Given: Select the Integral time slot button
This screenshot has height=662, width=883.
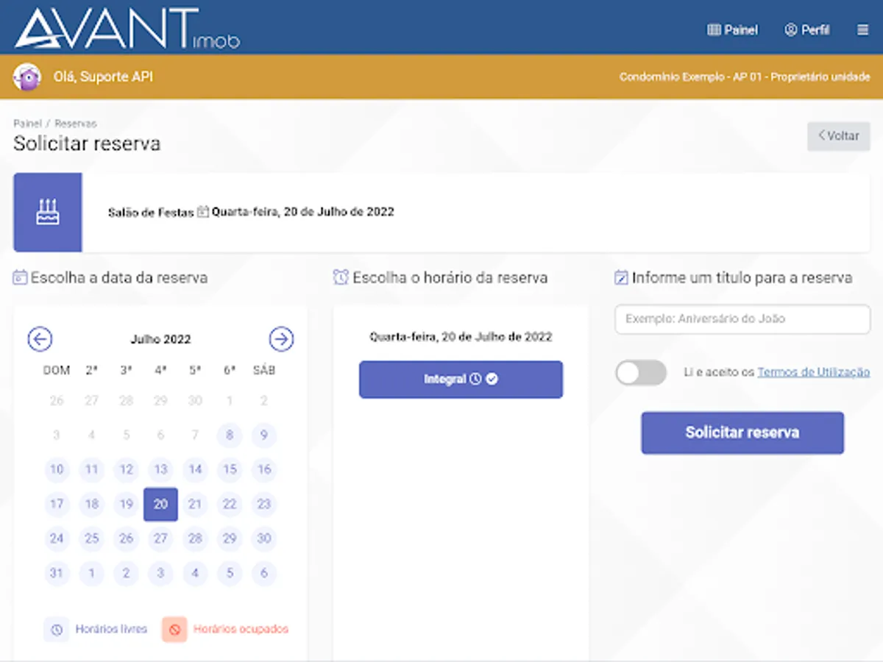Looking at the screenshot, I should pos(461,380).
